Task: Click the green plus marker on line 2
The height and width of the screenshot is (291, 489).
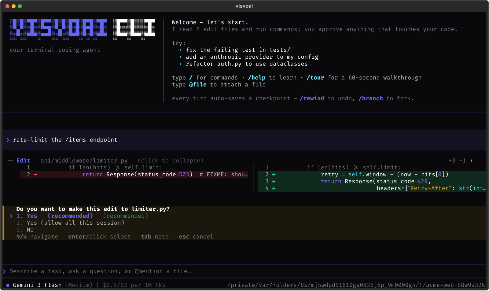Action: point(274,175)
